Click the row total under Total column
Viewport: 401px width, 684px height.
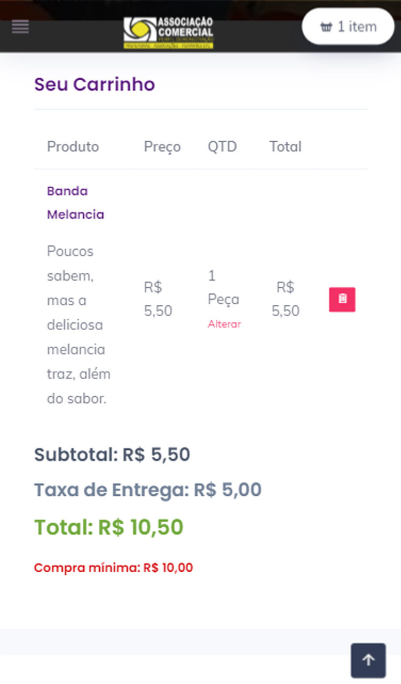[286, 299]
